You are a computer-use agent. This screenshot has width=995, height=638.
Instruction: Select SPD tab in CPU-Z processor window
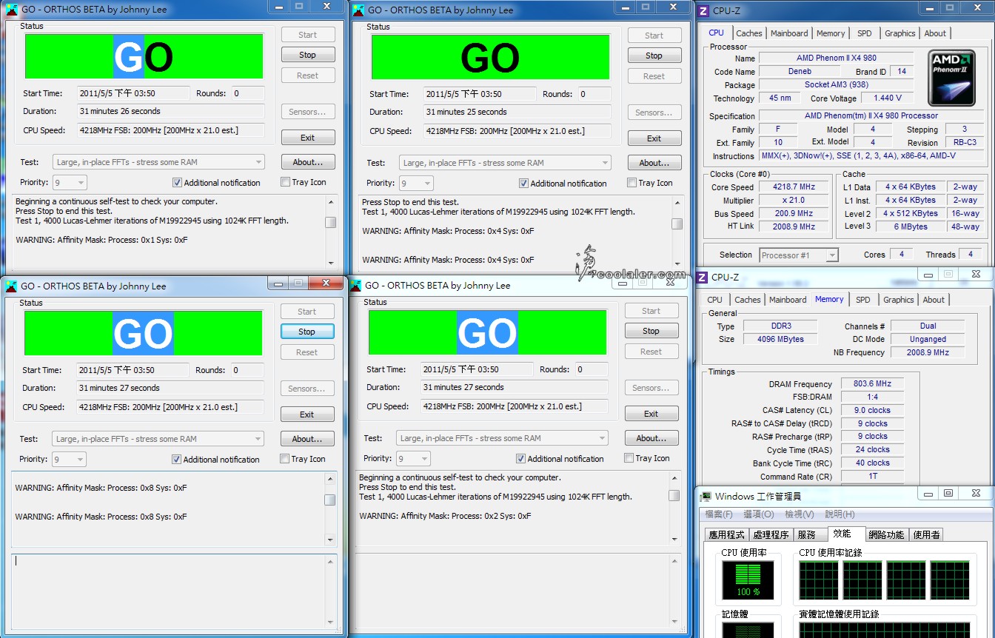(x=865, y=33)
